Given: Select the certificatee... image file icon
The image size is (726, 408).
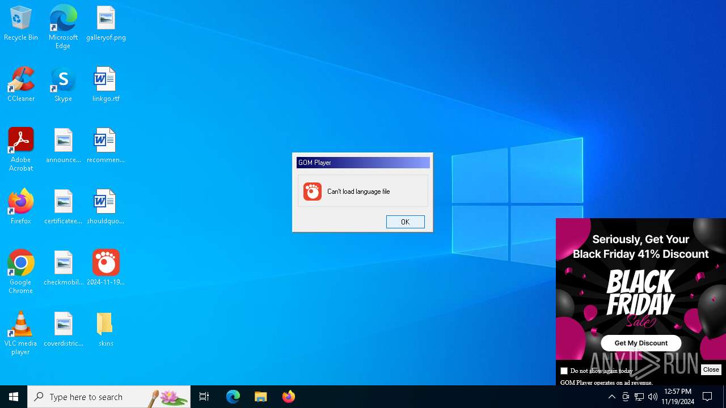Looking at the screenshot, I should [x=63, y=207].
